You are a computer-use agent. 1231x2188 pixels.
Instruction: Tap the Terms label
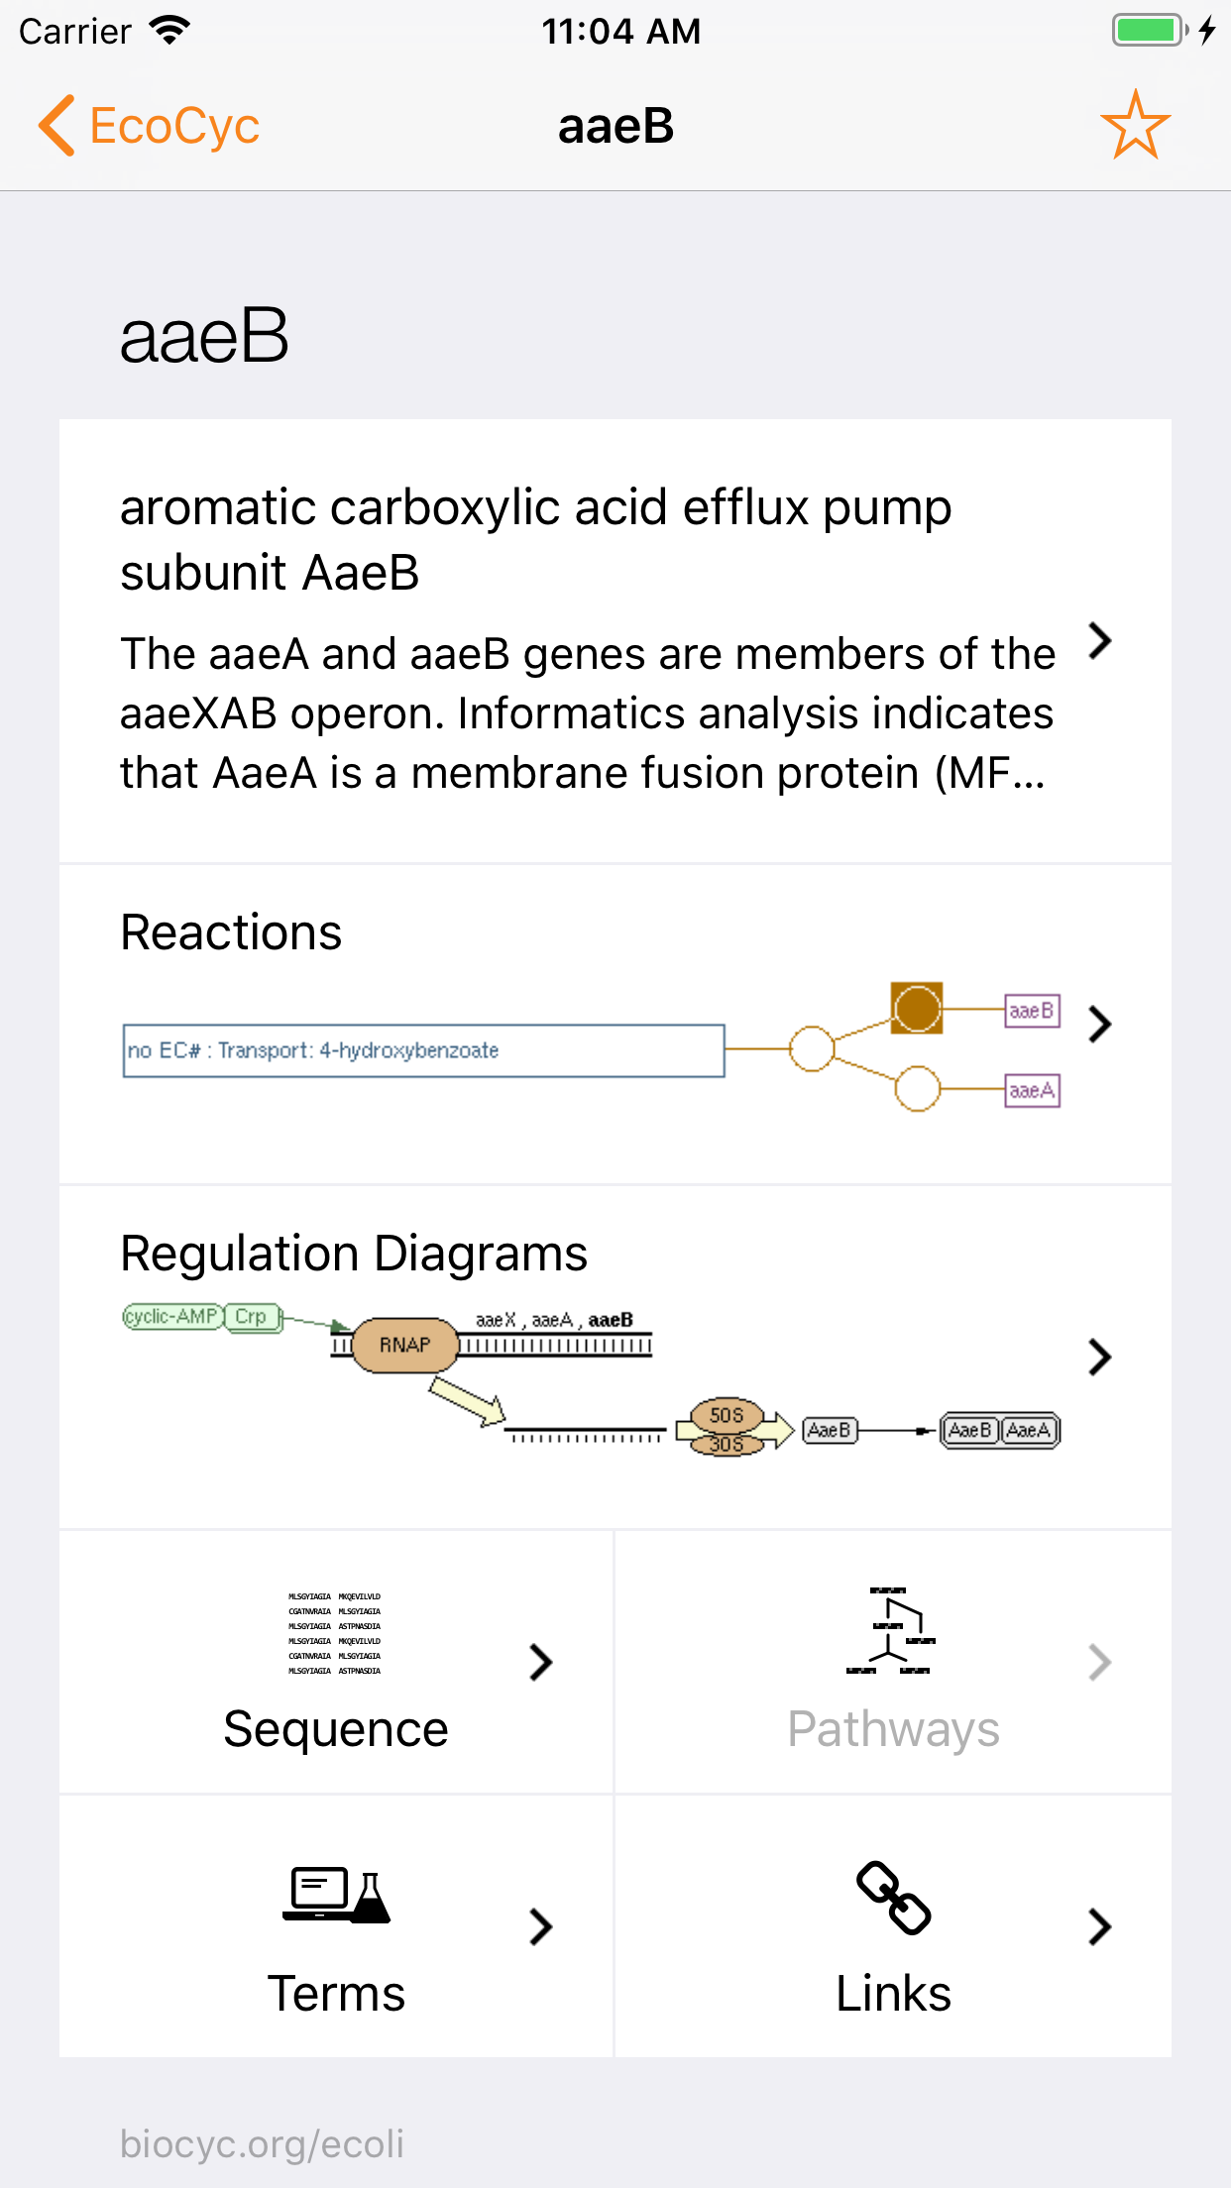(x=336, y=1993)
